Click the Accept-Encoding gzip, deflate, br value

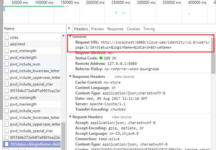pos(126,128)
